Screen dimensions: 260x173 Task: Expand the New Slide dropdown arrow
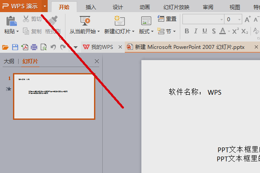click(x=133, y=31)
